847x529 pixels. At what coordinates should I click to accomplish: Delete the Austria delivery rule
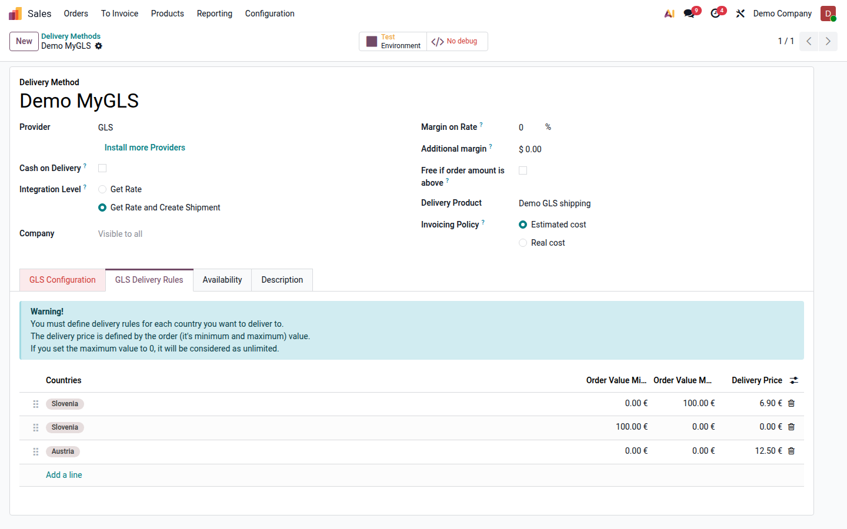coord(791,451)
